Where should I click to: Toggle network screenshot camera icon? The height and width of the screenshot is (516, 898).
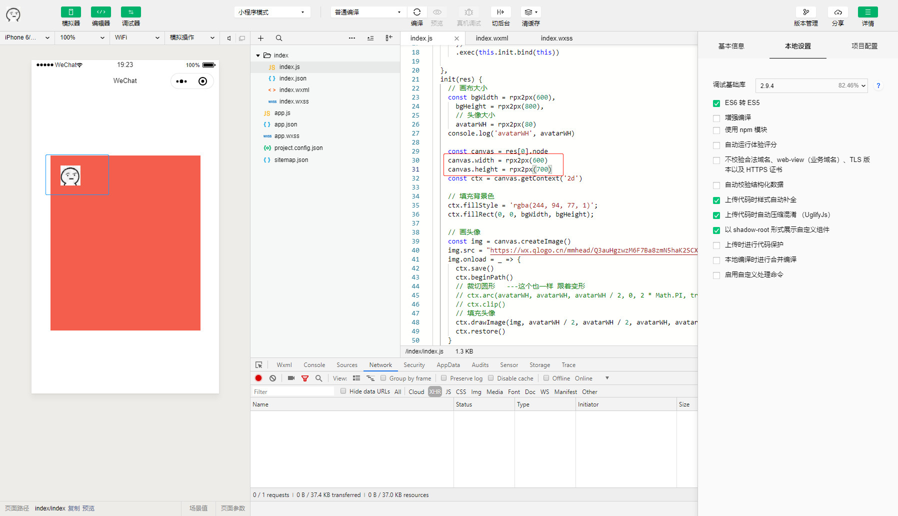tap(291, 378)
